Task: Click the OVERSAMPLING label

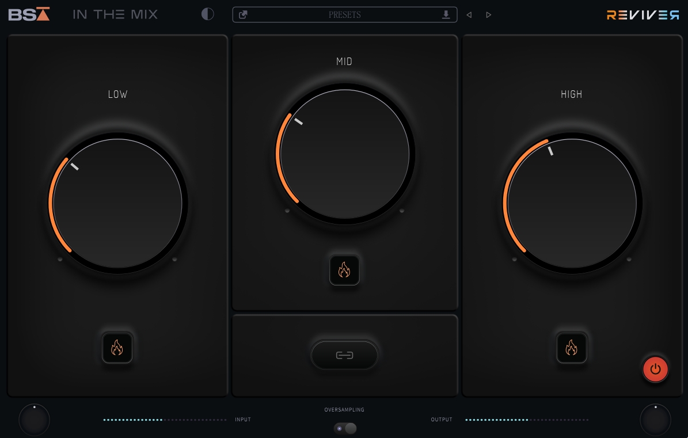Action: coord(344,409)
